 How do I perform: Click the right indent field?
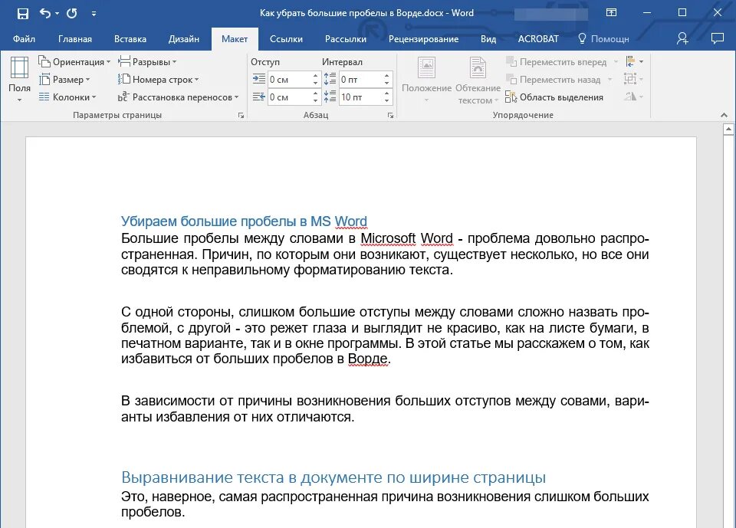coord(289,97)
